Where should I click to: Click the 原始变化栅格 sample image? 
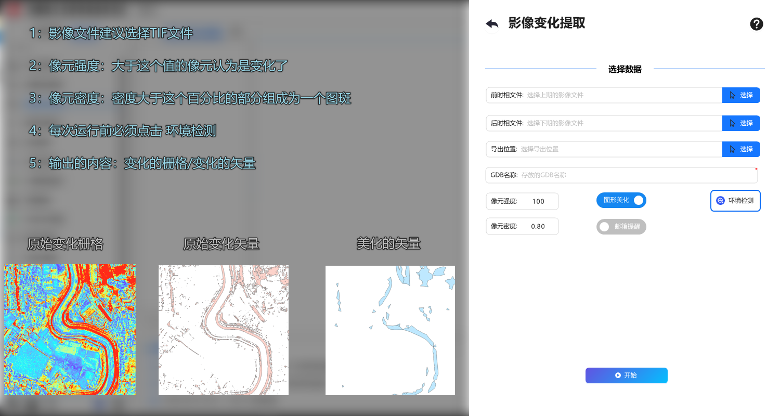(x=70, y=330)
